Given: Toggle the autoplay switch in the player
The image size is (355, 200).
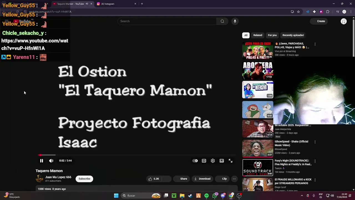Looking at the screenshot, I should pos(195,161).
